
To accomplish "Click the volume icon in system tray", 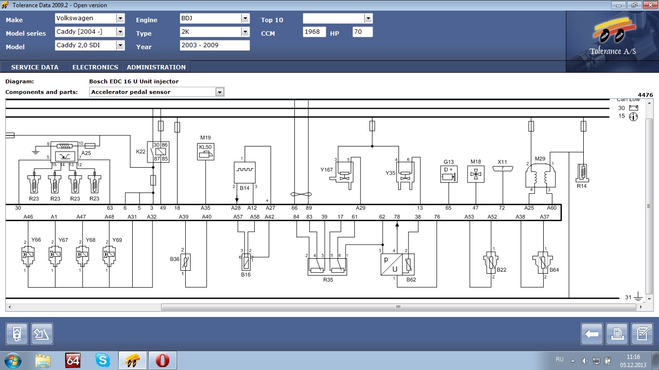I will click(585, 360).
